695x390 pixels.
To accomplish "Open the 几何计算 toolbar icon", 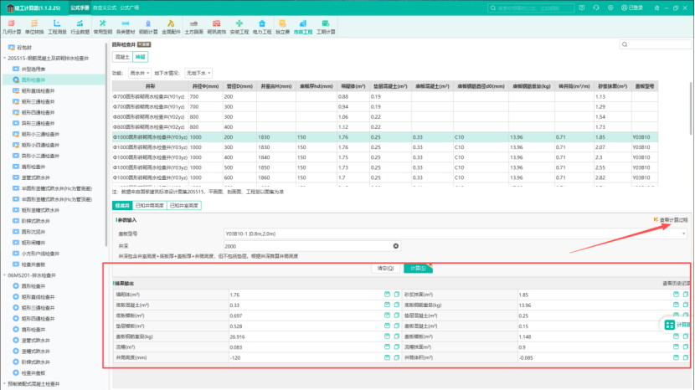I will 12,25.
